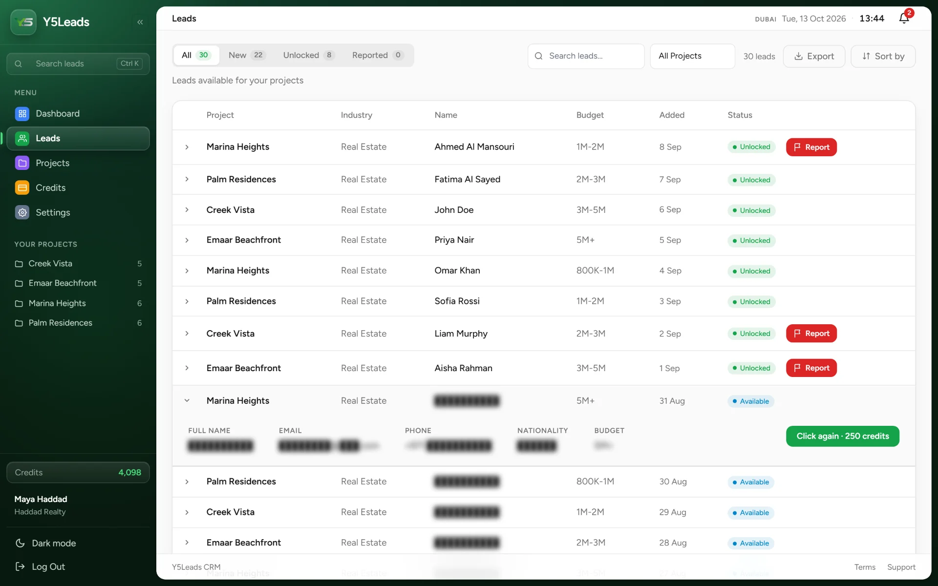Open the Sort by menu

click(x=883, y=56)
